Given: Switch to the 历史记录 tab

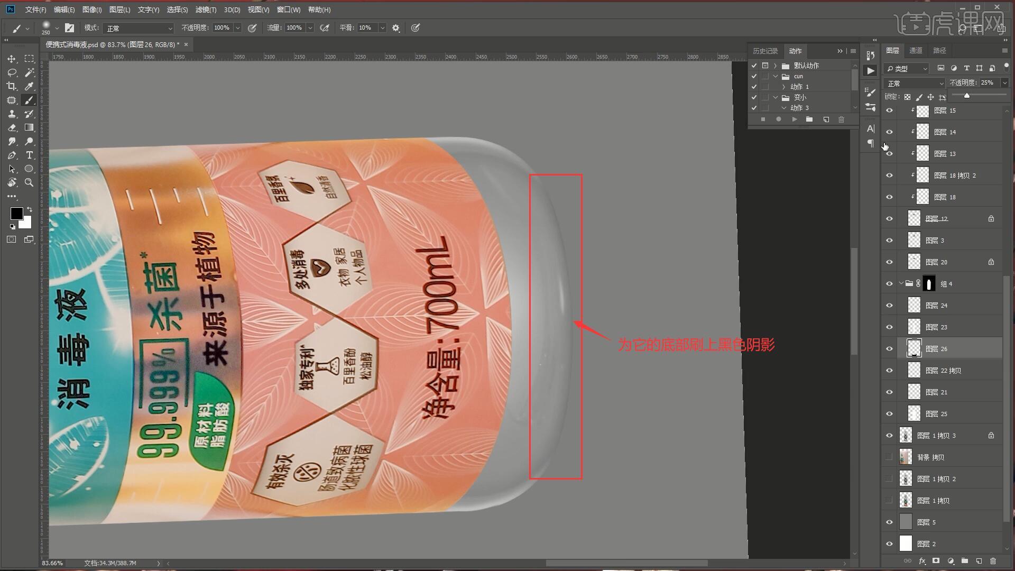Looking at the screenshot, I should tap(765, 51).
